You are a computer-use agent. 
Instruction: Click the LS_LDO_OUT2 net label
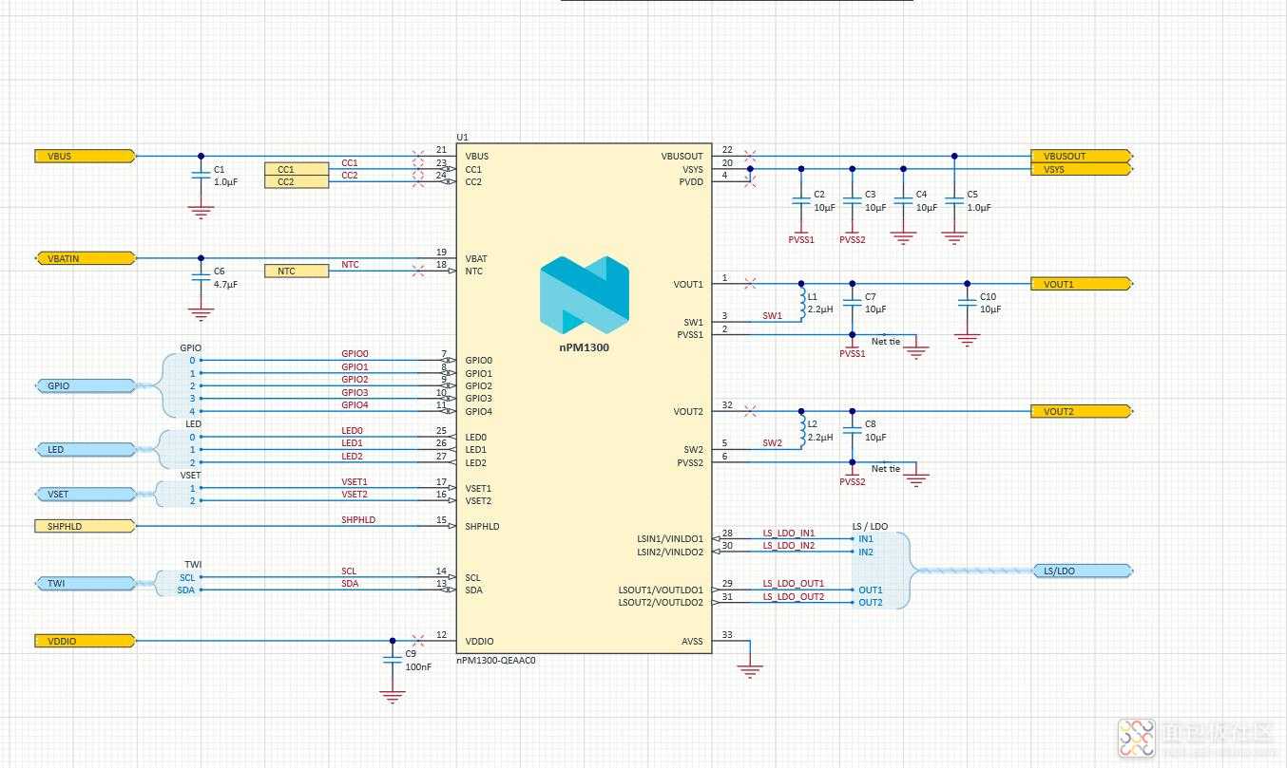tap(793, 597)
